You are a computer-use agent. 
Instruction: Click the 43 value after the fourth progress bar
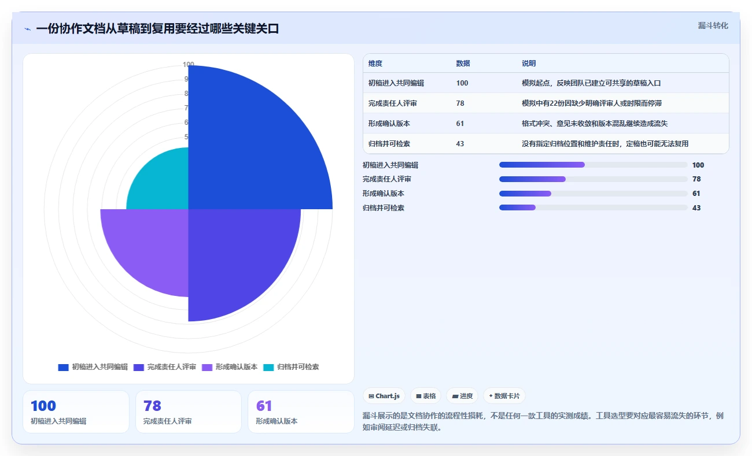pyautogui.click(x=696, y=207)
